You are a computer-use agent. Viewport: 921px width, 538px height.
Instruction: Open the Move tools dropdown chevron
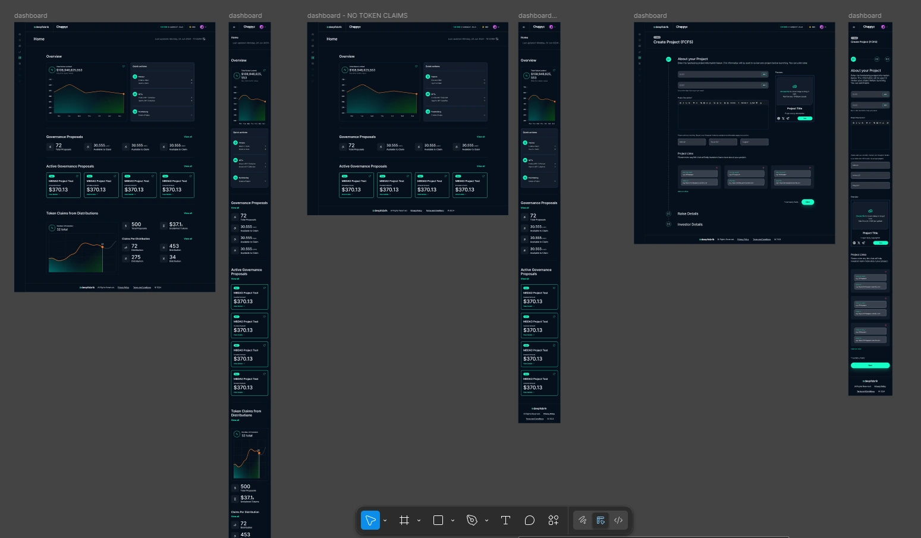tap(385, 521)
